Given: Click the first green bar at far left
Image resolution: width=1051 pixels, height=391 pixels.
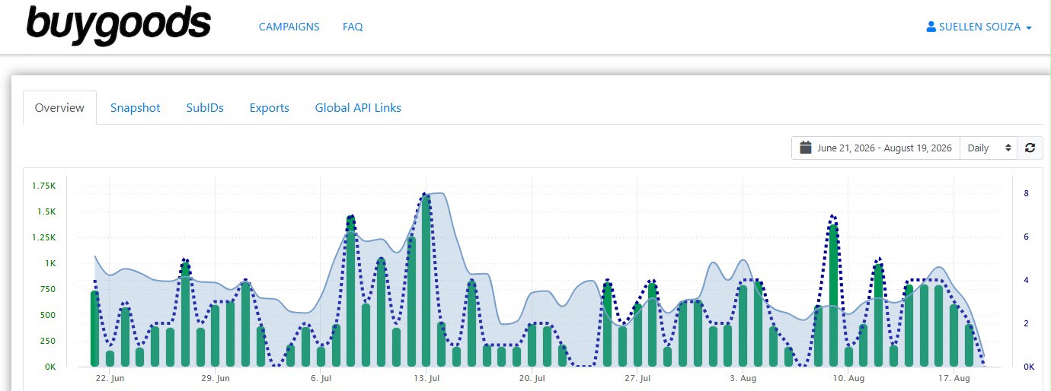Looking at the screenshot, I should 95,329.
